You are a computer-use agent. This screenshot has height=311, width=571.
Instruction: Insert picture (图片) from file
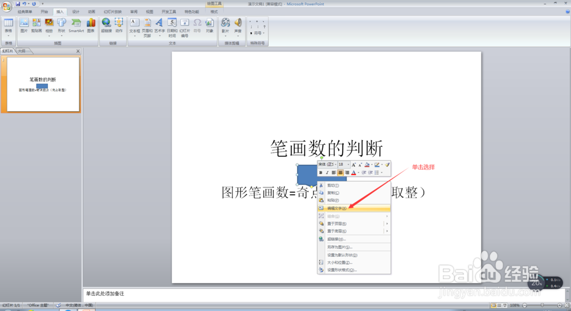[24, 26]
